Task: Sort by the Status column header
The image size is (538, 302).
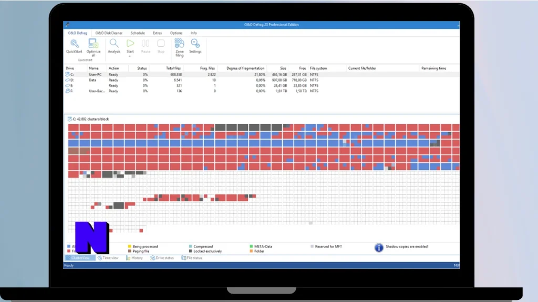Action: pos(142,68)
